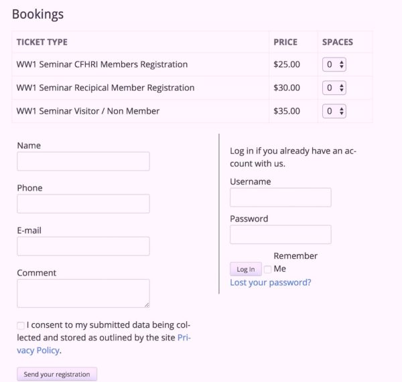Focus the Username field
Image resolution: width=402 pixels, height=382 pixels.
pos(280,197)
